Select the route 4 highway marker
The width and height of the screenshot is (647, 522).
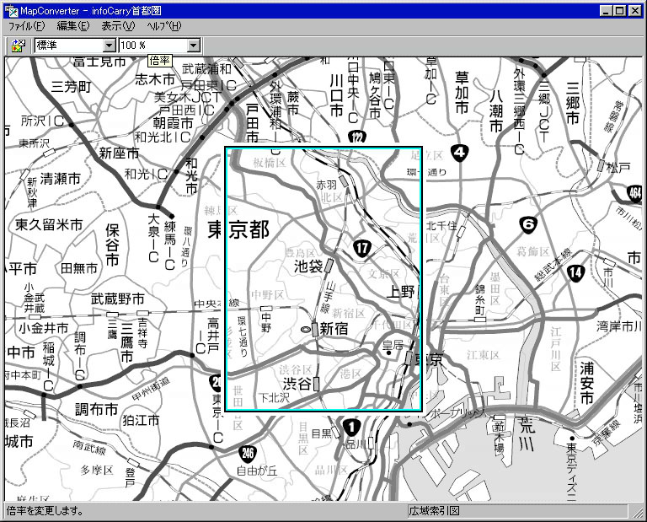click(458, 153)
